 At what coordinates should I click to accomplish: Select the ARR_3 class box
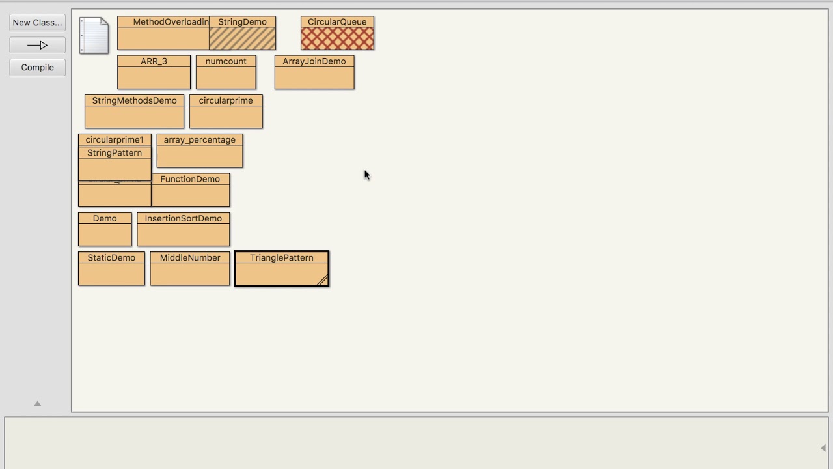click(154, 72)
